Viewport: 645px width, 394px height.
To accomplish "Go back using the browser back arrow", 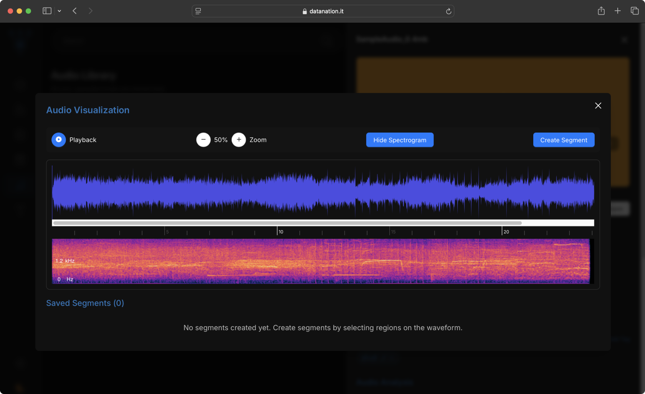I will click(x=75, y=11).
